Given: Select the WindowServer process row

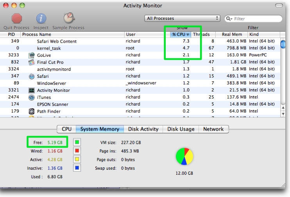Looking at the screenshot, I should (140, 83).
